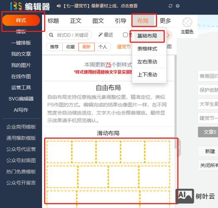Open the 香港回归 article entry

click(x=208, y=76)
